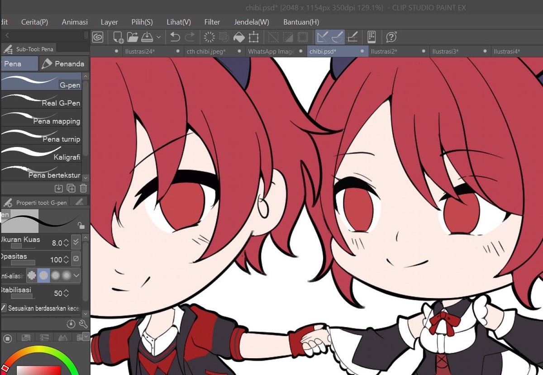The width and height of the screenshot is (543, 375).
Task: Open the Transform frame tool icon
Action: click(x=254, y=37)
